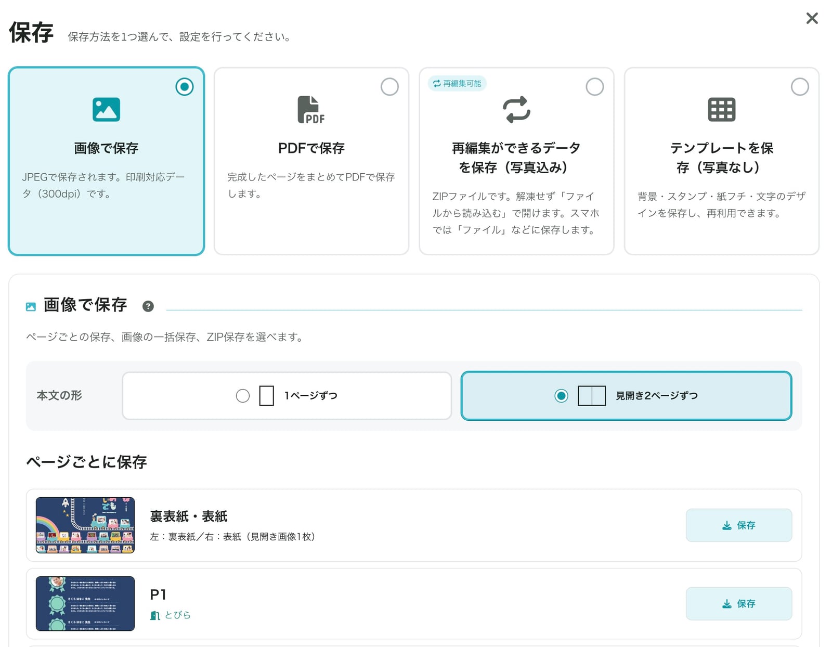The height and width of the screenshot is (647, 832).
Task: Click the P1 row title
Action: click(158, 594)
